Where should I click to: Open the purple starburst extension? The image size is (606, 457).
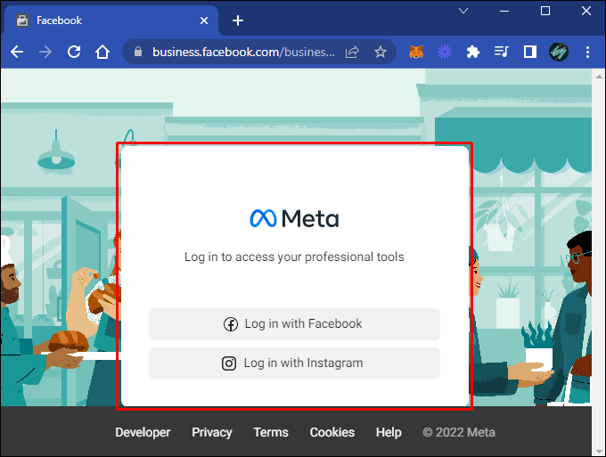coord(445,52)
